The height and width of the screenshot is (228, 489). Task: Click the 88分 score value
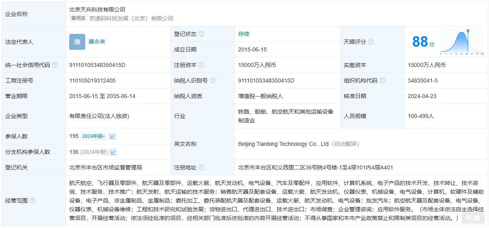[423, 42]
